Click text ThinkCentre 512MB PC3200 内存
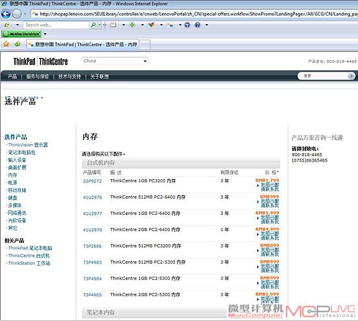 [145, 246]
